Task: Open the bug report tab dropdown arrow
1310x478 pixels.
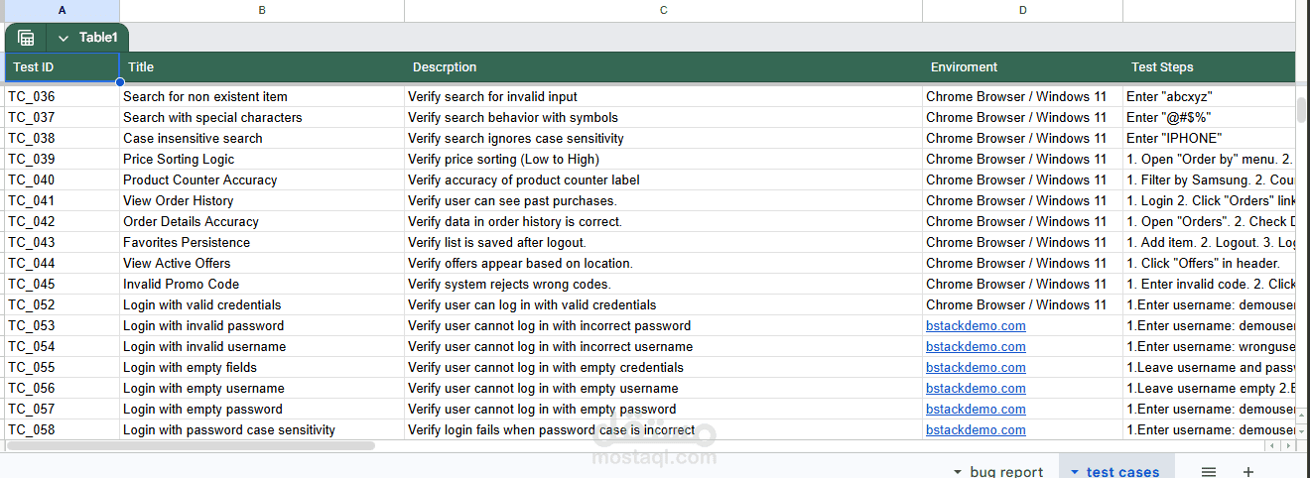Action: (x=958, y=472)
